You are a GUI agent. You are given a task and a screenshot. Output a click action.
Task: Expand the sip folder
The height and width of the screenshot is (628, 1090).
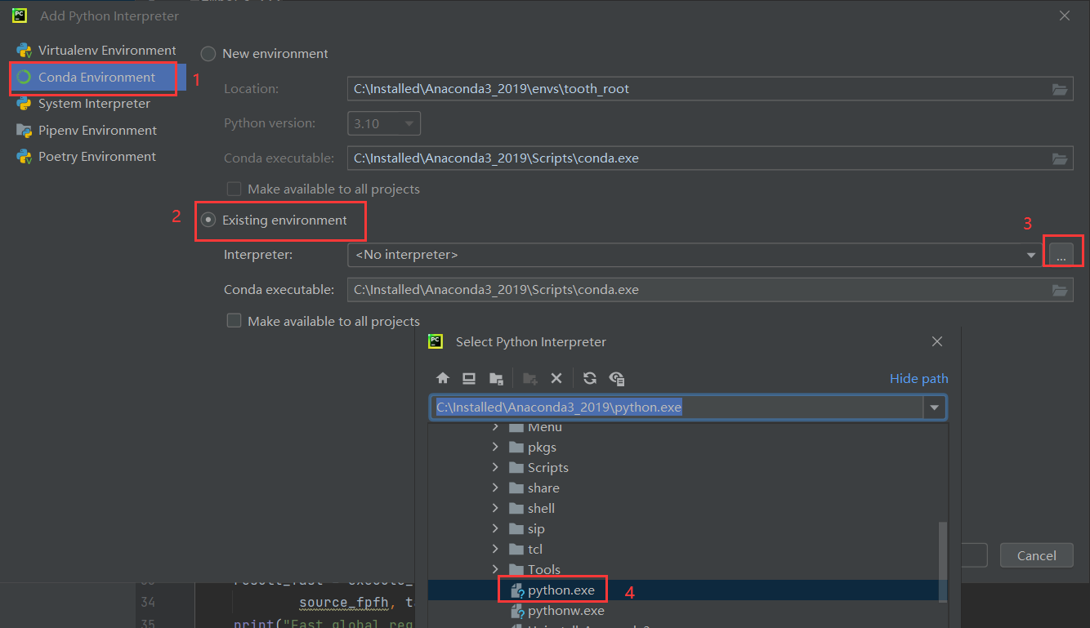pos(495,528)
